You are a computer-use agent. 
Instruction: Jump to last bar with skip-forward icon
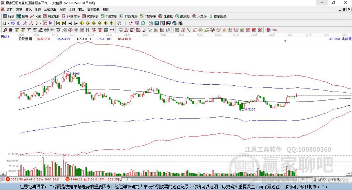(x=64, y=23)
